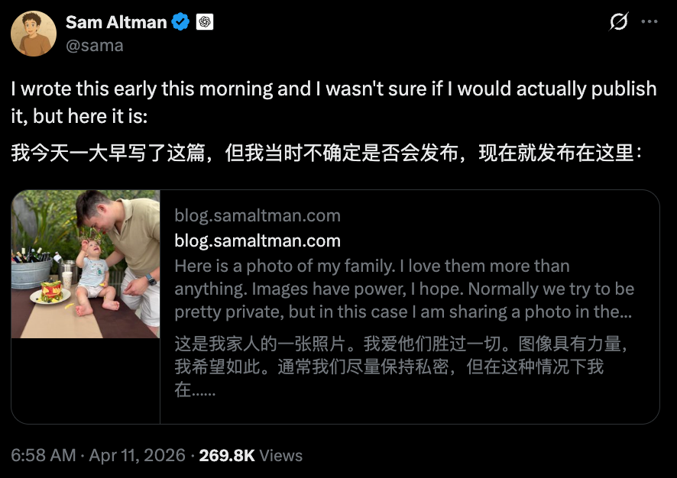Click the tweet line starting "I wrote this early"
This screenshot has height=478, width=677.
click(333, 89)
